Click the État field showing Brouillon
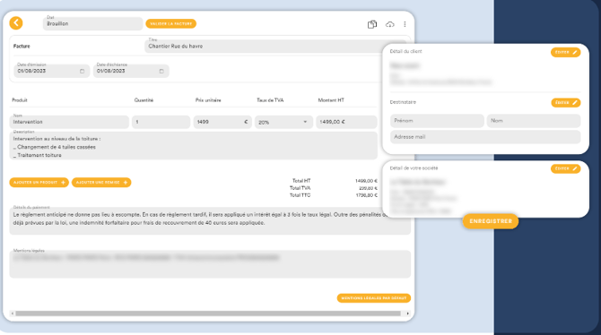 coord(92,24)
